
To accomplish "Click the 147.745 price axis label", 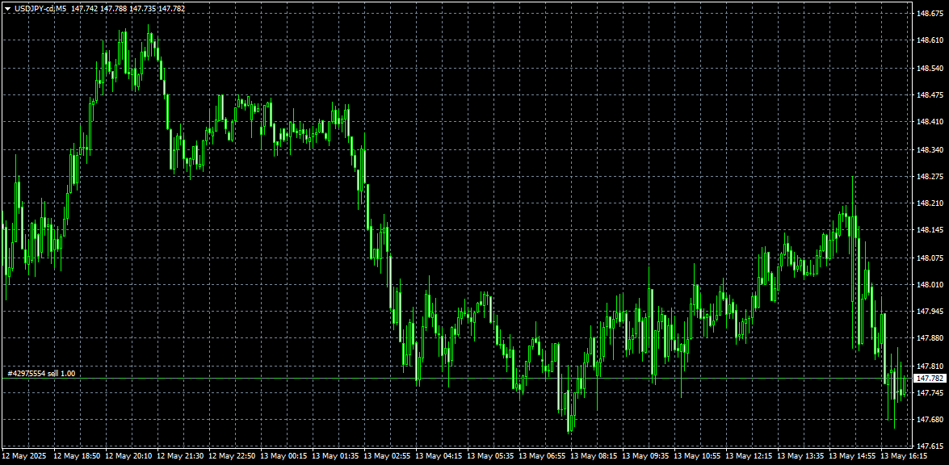I will point(931,393).
